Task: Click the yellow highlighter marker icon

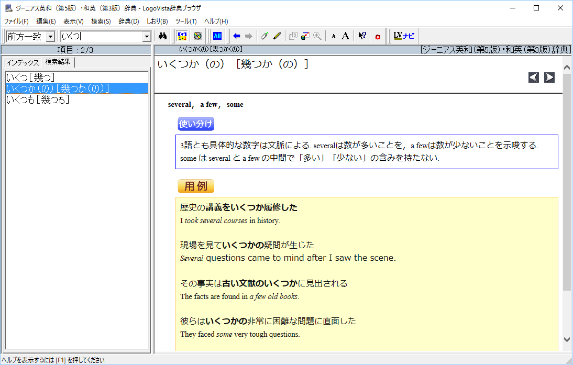Action: (x=277, y=36)
